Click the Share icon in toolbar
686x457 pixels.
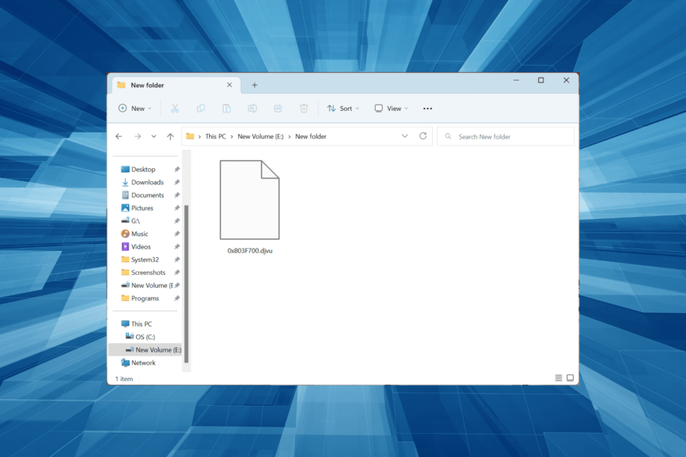point(278,108)
